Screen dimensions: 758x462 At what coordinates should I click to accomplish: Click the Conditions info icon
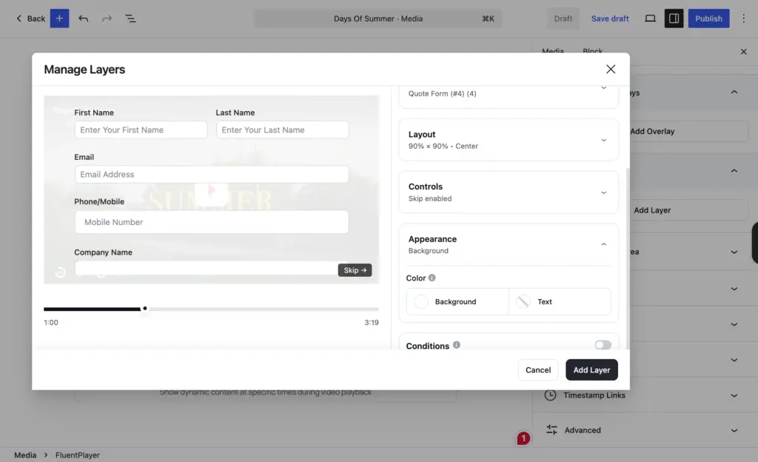click(456, 345)
